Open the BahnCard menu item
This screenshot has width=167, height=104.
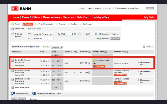83,17
